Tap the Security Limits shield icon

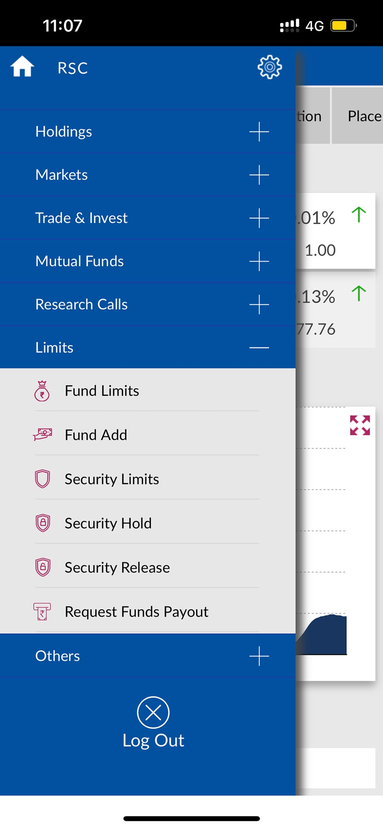click(42, 479)
